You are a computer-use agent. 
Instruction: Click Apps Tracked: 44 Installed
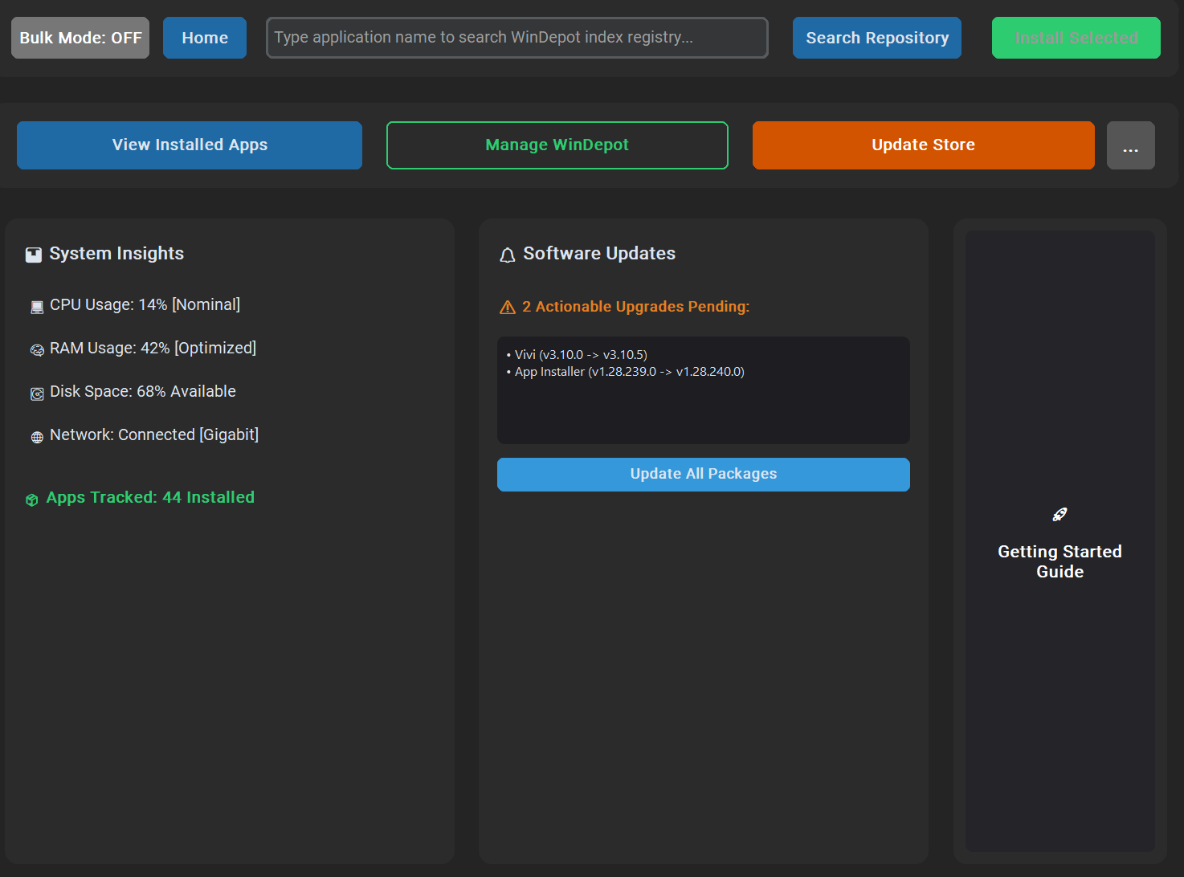(150, 497)
